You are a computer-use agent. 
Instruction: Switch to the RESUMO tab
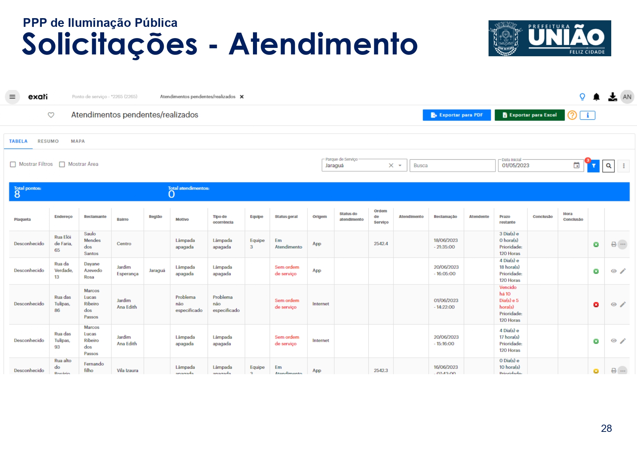[48, 141]
